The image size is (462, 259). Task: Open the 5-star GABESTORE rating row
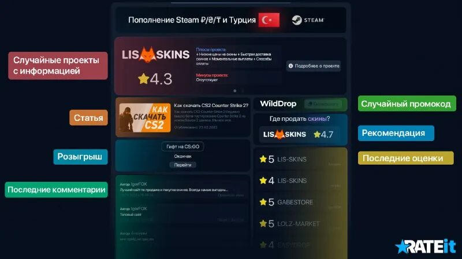tap(300, 202)
